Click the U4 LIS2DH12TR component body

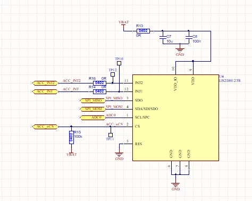(x=175, y=118)
